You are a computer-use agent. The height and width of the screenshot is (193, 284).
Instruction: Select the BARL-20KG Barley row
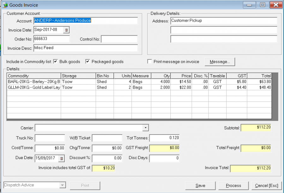point(139,82)
